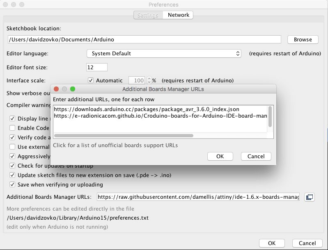
Task: Click the Editor font size field
Action: [x=97, y=67]
